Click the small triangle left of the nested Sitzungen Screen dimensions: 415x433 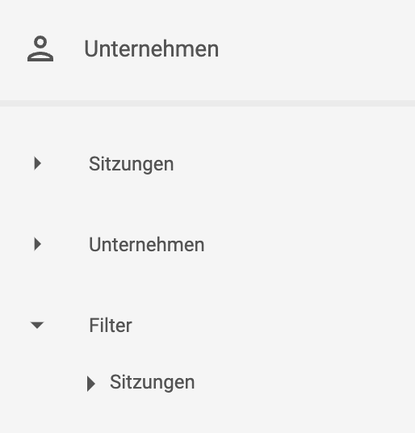91,384
